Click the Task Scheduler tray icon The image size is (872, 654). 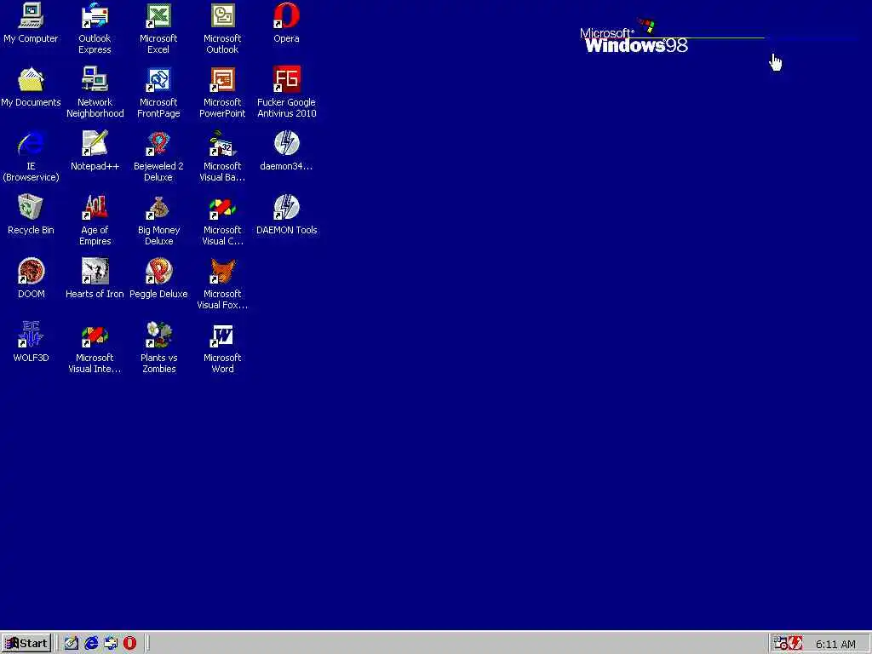point(780,643)
